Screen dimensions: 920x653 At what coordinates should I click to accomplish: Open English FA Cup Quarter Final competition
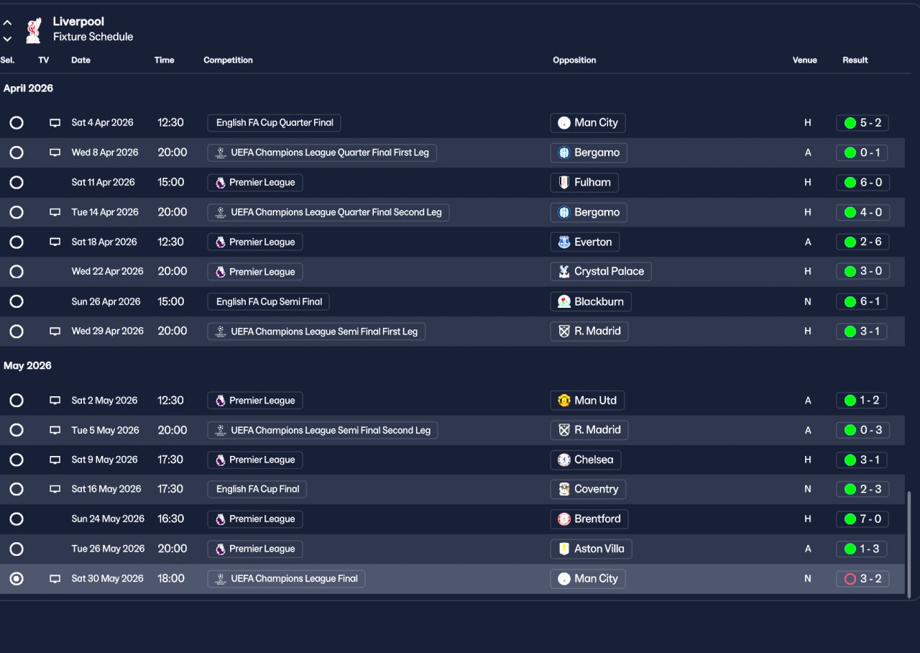pyautogui.click(x=275, y=123)
